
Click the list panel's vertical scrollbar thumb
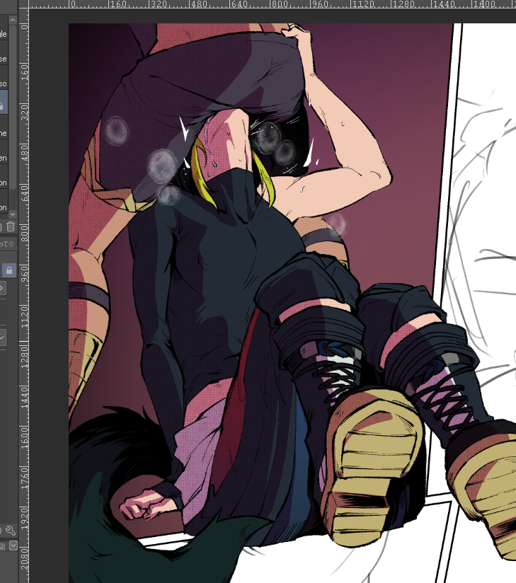[12, 106]
